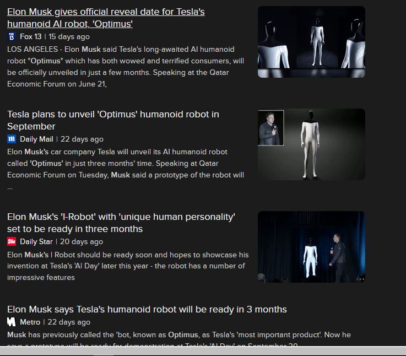
Task: Open 'Tesla plans to unveil Optimus' headline
Action: [x=113, y=120]
